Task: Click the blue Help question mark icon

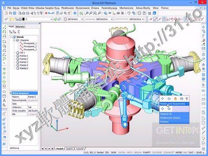Action: point(75,13)
